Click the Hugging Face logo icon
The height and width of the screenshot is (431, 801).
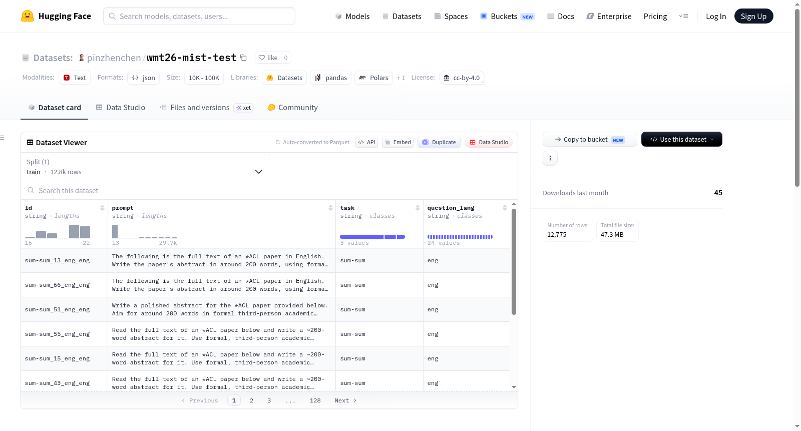pos(28,16)
